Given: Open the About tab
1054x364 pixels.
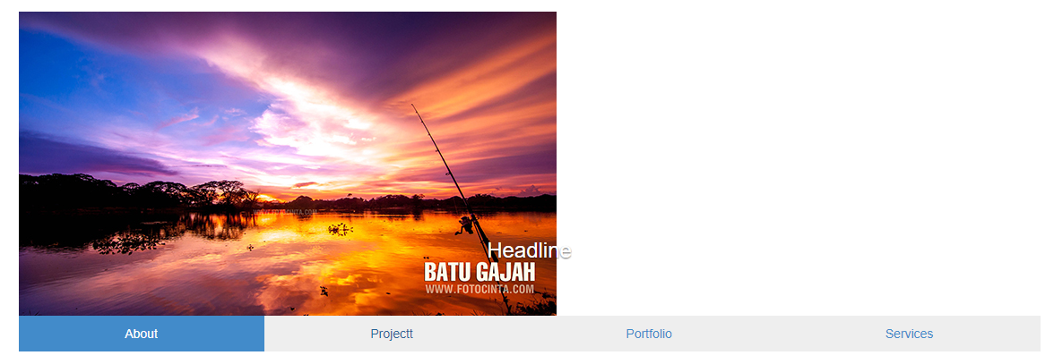Looking at the screenshot, I should click(x=142, y=334).
